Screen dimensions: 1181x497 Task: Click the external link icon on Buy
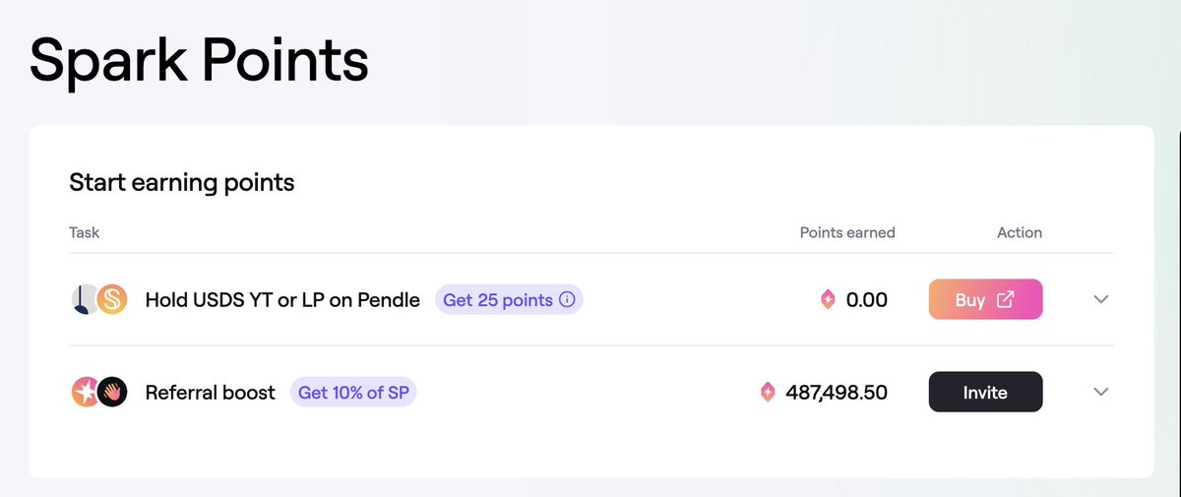[x=1005, y=300]
